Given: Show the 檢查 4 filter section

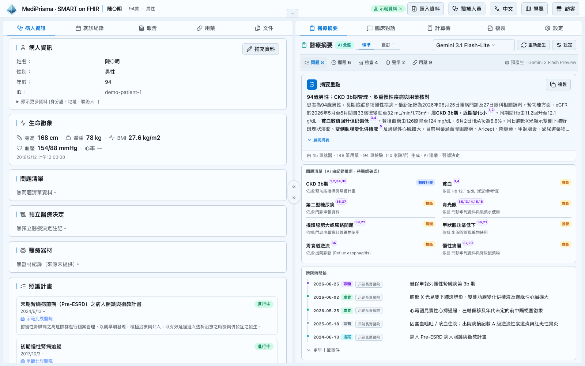Looking at the screenshot, I should [x=368, y=63].
